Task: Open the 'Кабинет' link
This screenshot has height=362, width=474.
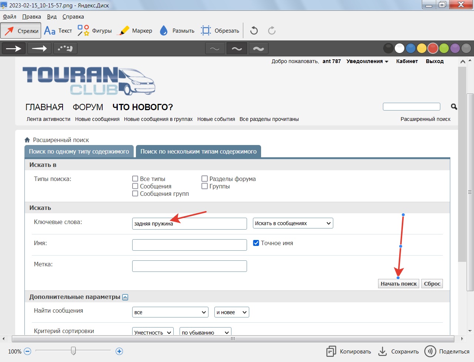Action: pos(407,61)
